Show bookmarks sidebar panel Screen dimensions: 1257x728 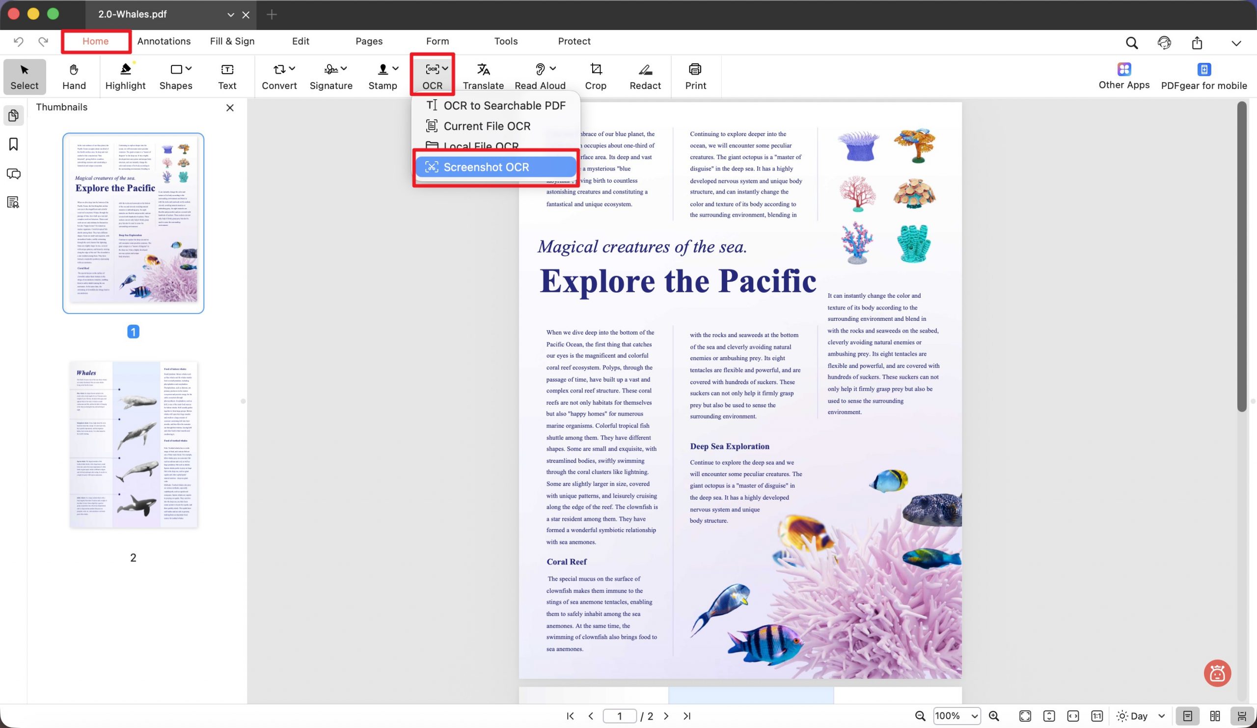[x=13, y=145]
